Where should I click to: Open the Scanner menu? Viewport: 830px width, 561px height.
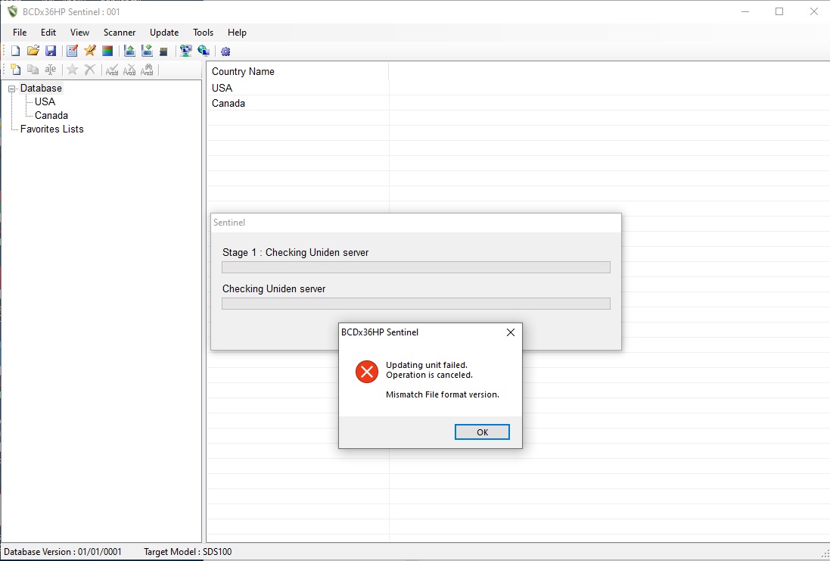pyautogui.click(x=120, y=33)
